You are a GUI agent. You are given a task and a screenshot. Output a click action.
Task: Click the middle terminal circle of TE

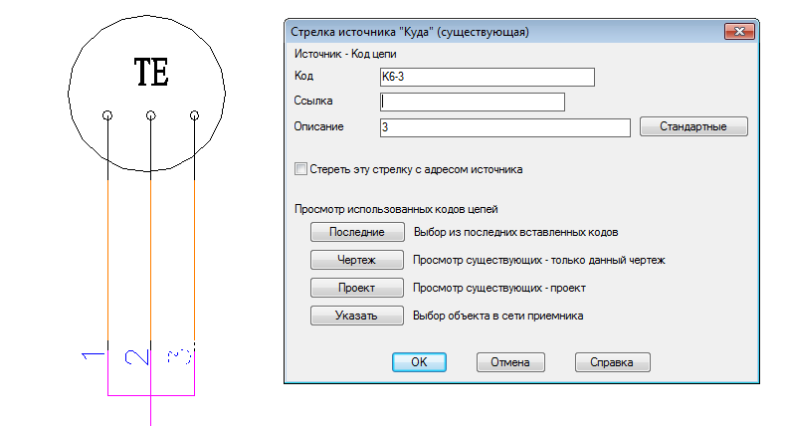coord(150,115)
